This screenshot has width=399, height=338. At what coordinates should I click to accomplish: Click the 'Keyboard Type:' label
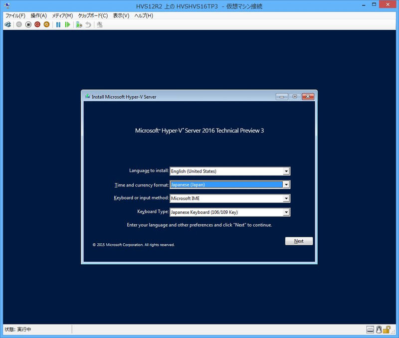tap(153, 211)
